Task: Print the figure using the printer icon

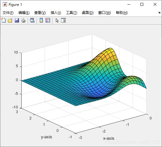Action: point(23,20)
